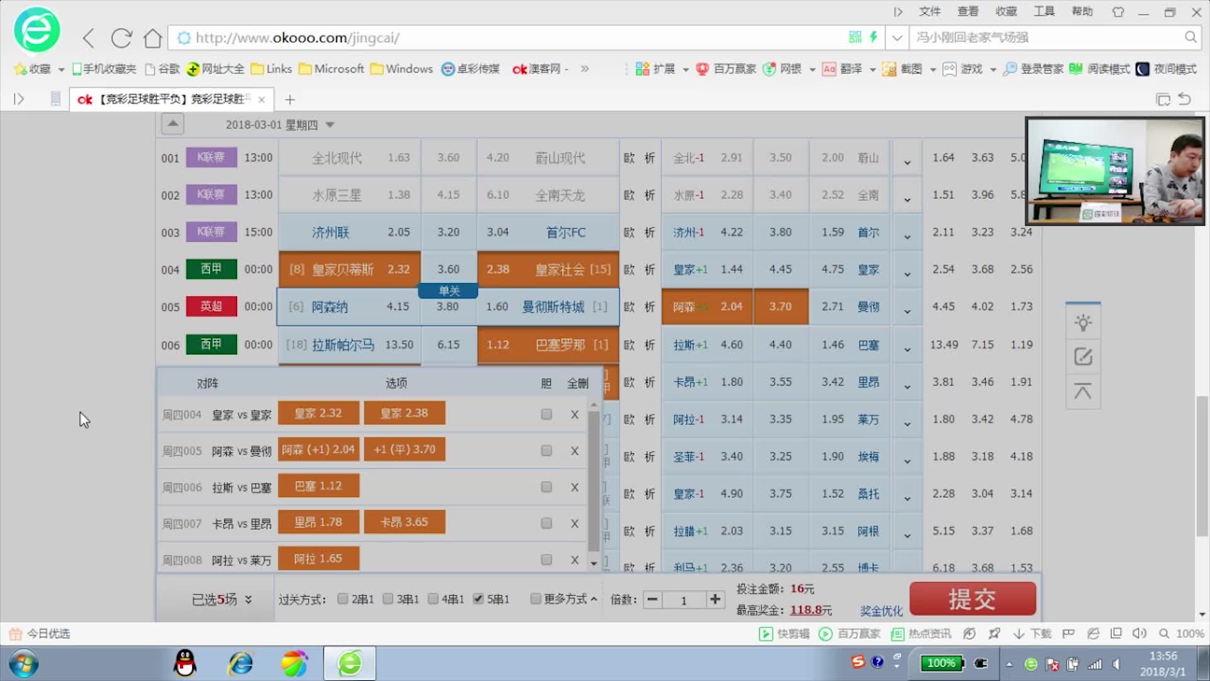Open the 文件 menu
This screenshot has height=681, width=1210.
[x=930, y=11]
